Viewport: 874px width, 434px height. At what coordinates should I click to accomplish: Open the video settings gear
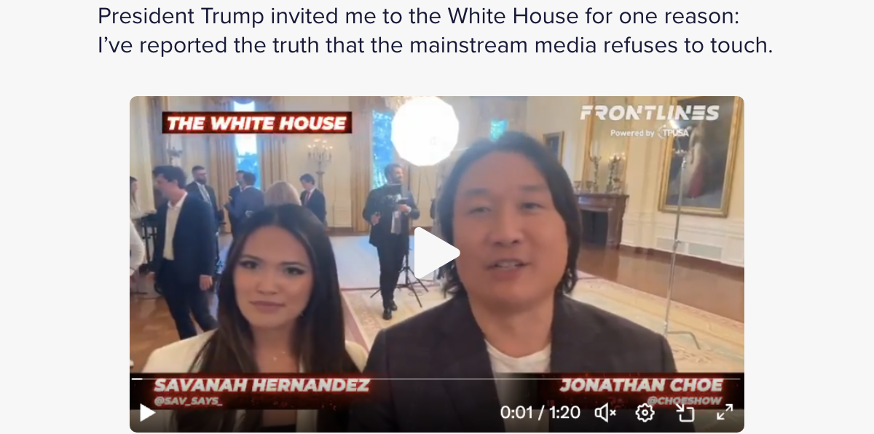pyautogui.click(x=645, y=413)
